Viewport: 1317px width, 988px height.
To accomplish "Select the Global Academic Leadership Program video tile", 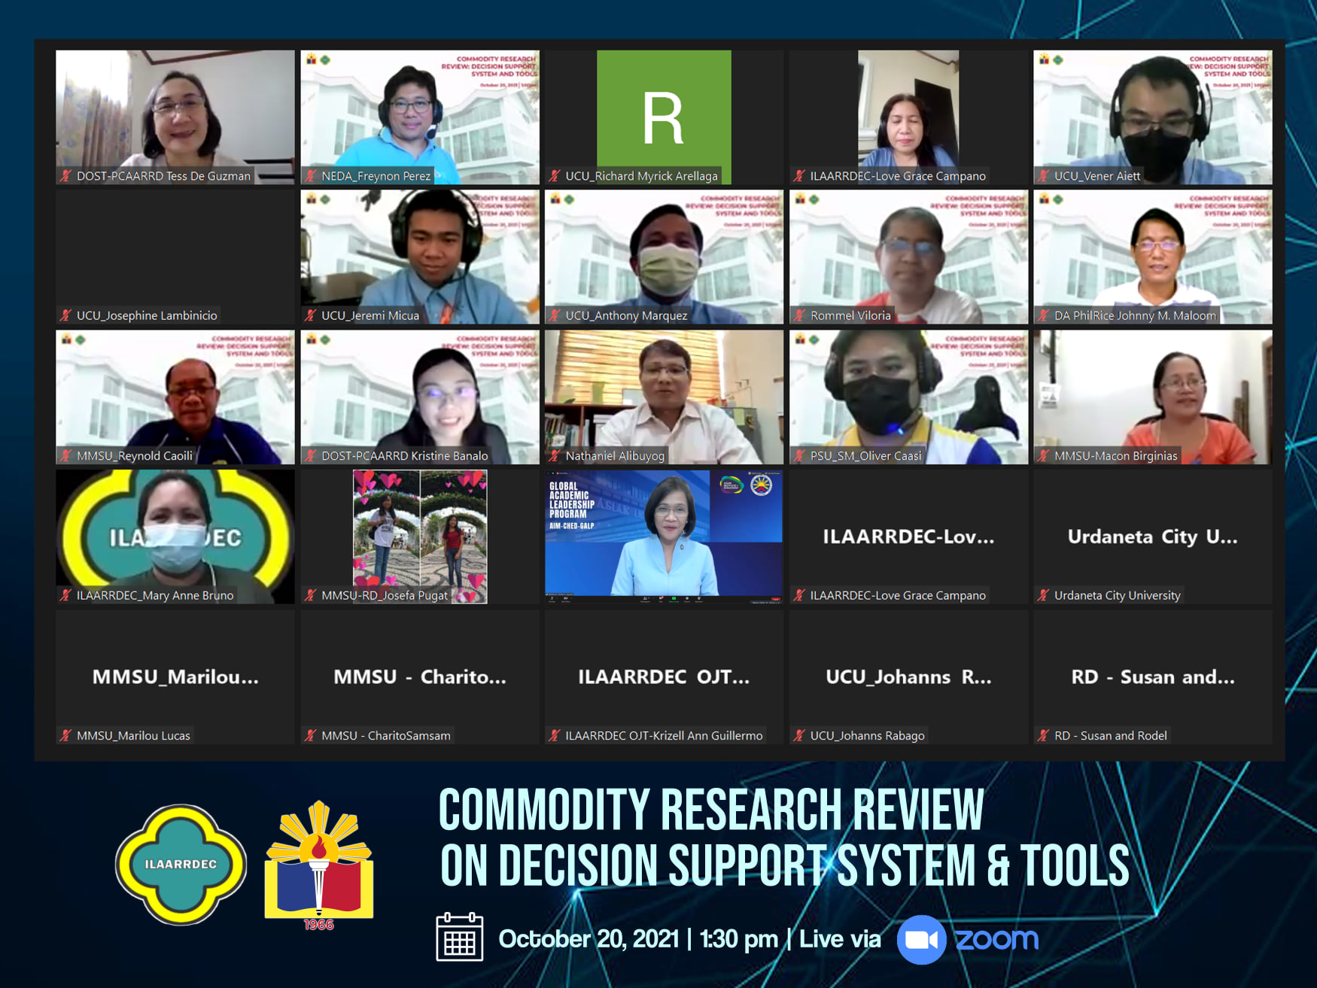I will point(663,534).
